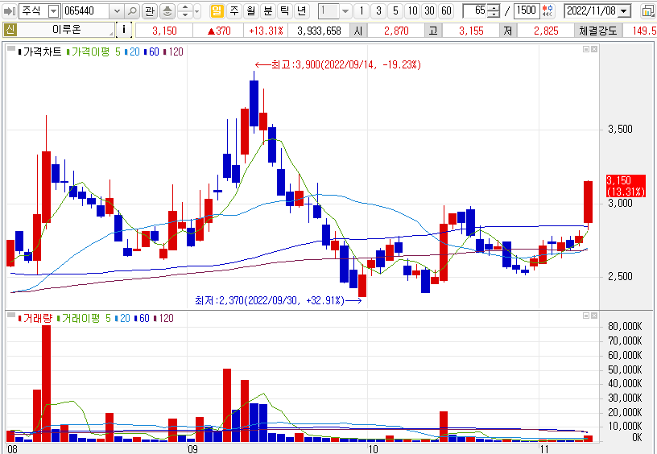Viewport: 657px width, 454px height.
Task: Click the 저 low price label
Action: pos(508,31)
